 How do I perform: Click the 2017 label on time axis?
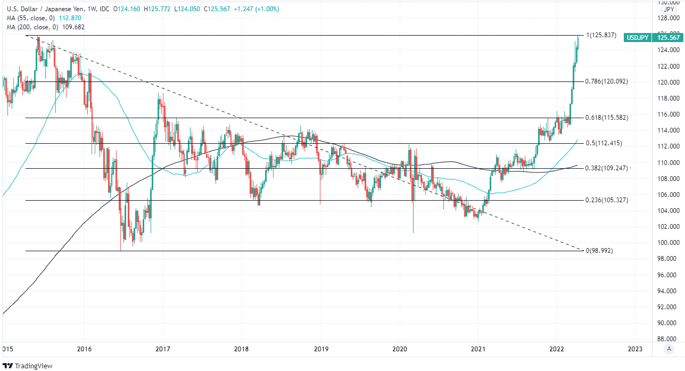coord(163,349)
